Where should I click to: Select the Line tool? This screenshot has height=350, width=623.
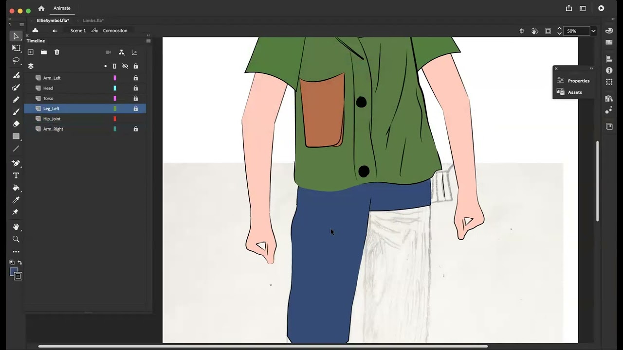pos(16,149)
